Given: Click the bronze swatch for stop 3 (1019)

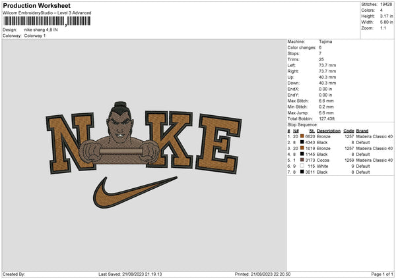Looking at the screenshot, I should 302,148.
